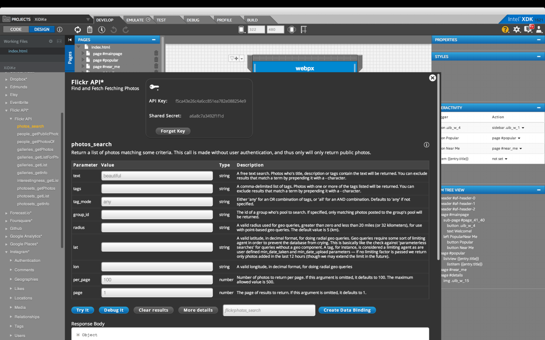Screen dimensions: 545x340
Task: Click the 'text' parameter value field
Action: point(157,176)
